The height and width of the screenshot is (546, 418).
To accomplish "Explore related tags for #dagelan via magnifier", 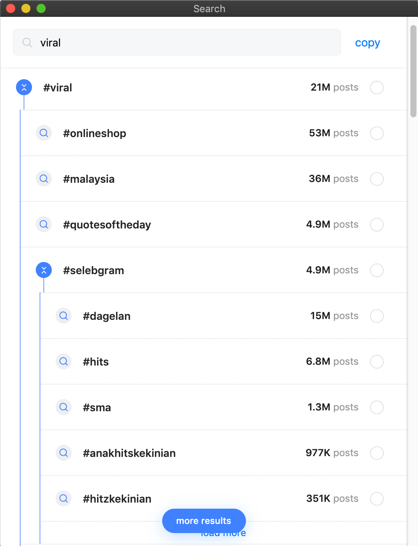I will click(x=64, y=316).
